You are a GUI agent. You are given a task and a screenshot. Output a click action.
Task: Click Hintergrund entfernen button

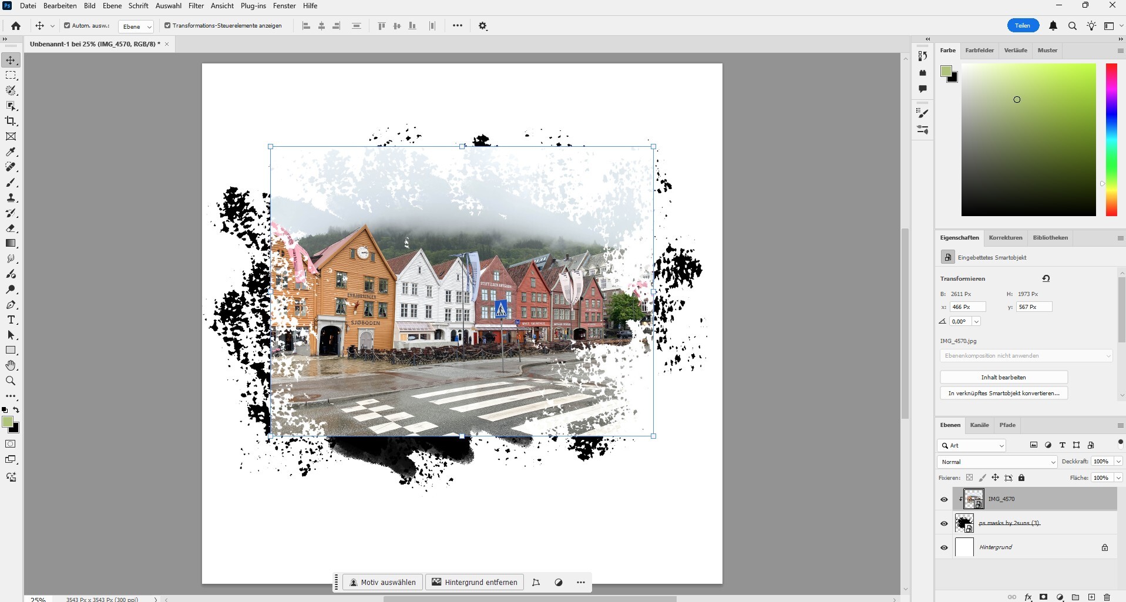pos(475,583)
